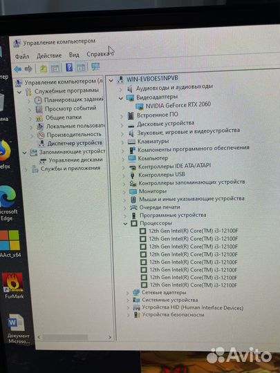Open the Файл menu
The width and height of the screenshot is (280, 373).
22,57
